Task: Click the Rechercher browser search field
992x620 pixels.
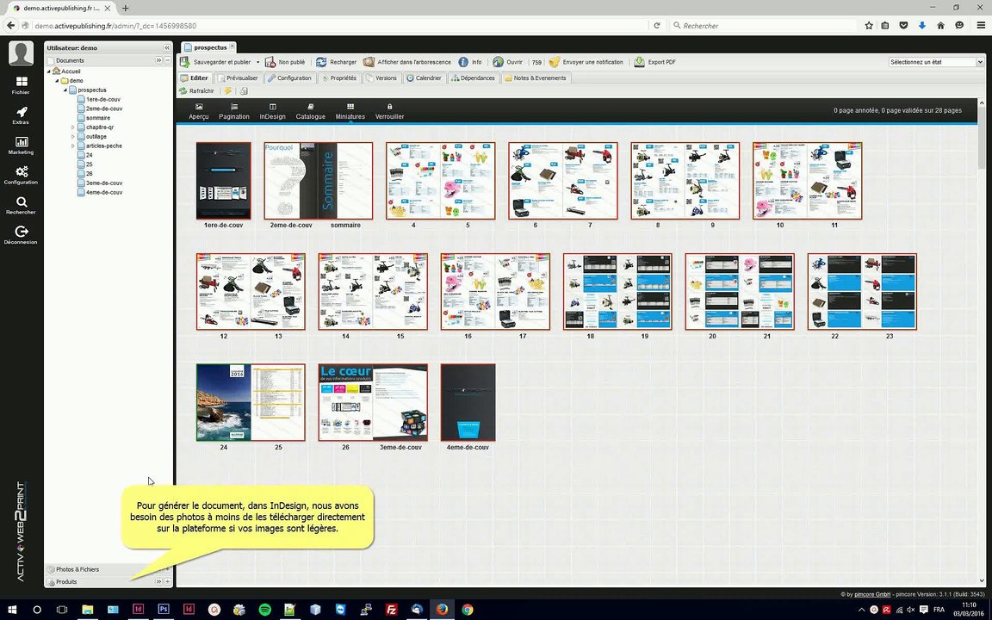Action: coord(765,25)
